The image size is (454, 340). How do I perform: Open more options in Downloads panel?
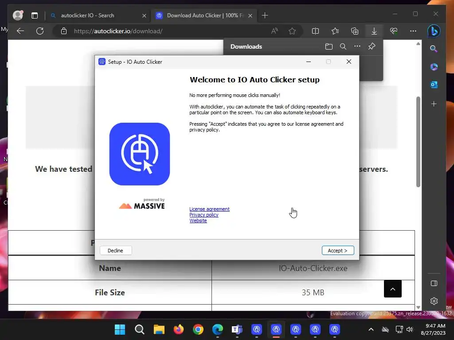click(x=357, y=46)
